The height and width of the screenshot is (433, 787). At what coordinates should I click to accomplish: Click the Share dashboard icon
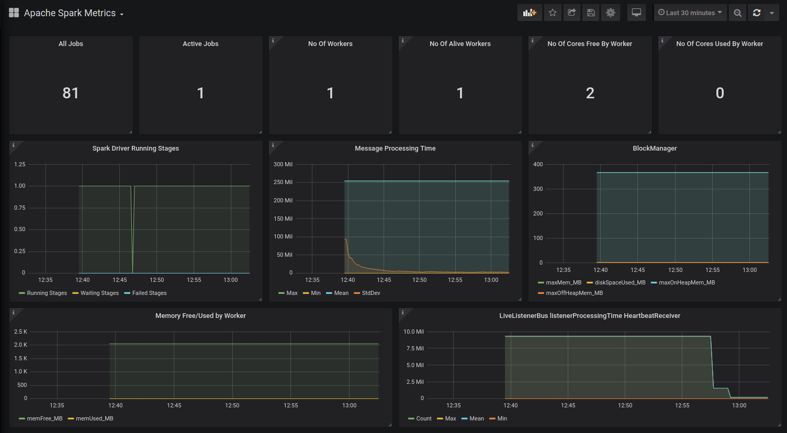pos(571,13)
